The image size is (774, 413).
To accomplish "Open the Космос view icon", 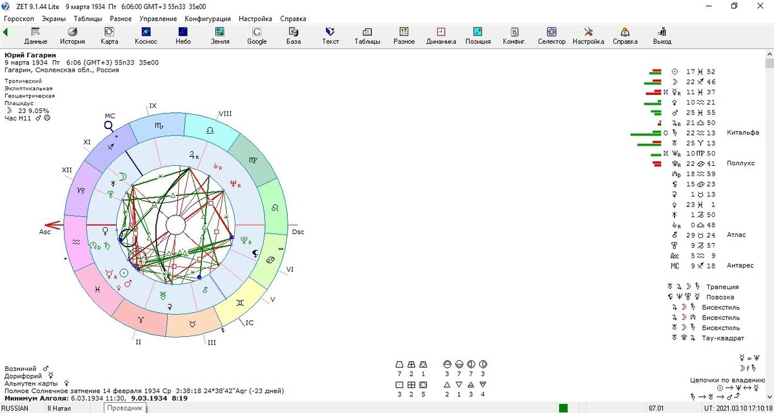I will 146,35.
